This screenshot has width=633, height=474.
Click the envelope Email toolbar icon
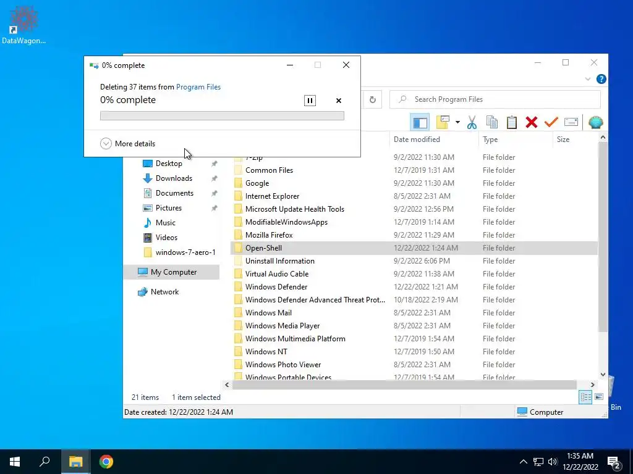click(x=571, y=122)
